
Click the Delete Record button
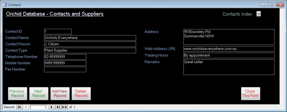click(x=81, y=94)
